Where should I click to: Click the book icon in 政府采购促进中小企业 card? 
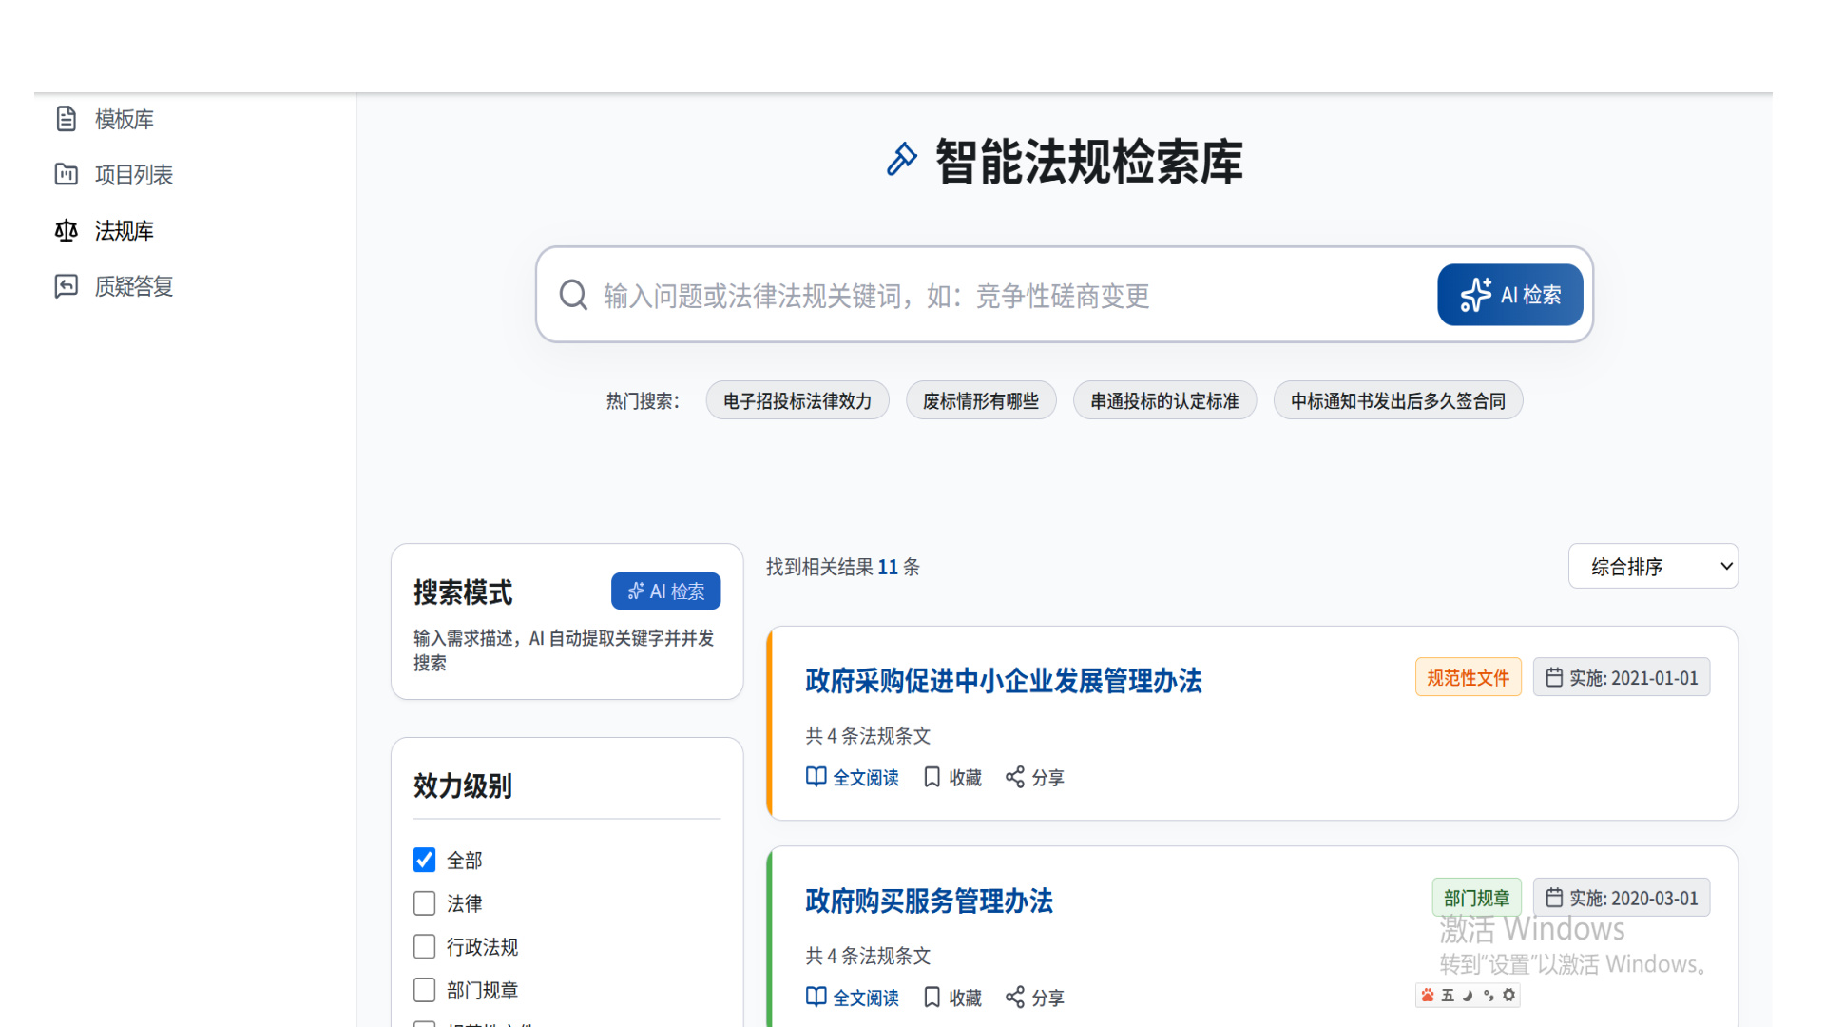coord(816,777)
